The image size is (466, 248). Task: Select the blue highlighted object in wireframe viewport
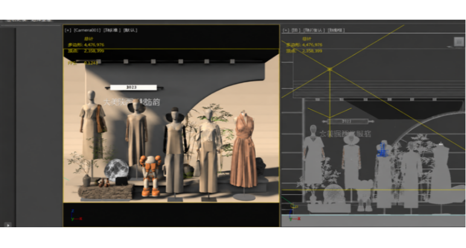[382, 150]
